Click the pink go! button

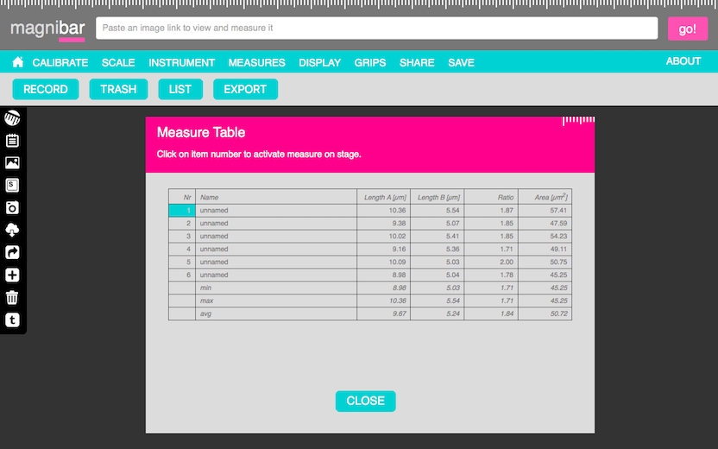(x=687, y=28)
